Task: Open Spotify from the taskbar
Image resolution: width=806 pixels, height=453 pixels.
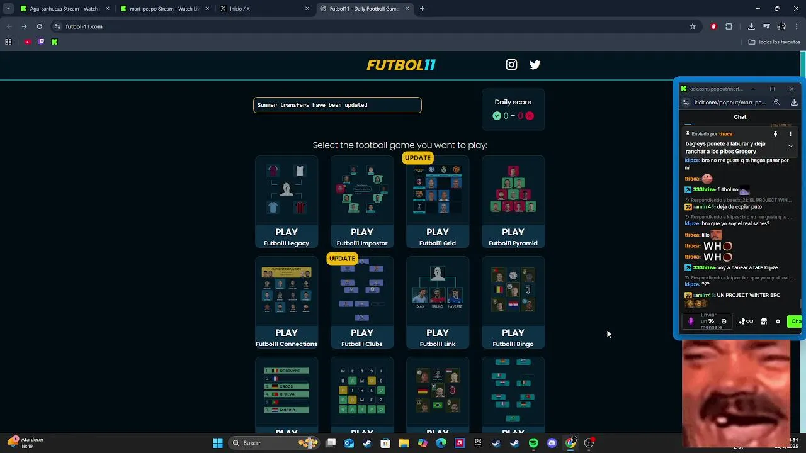Action: point(533,443)
